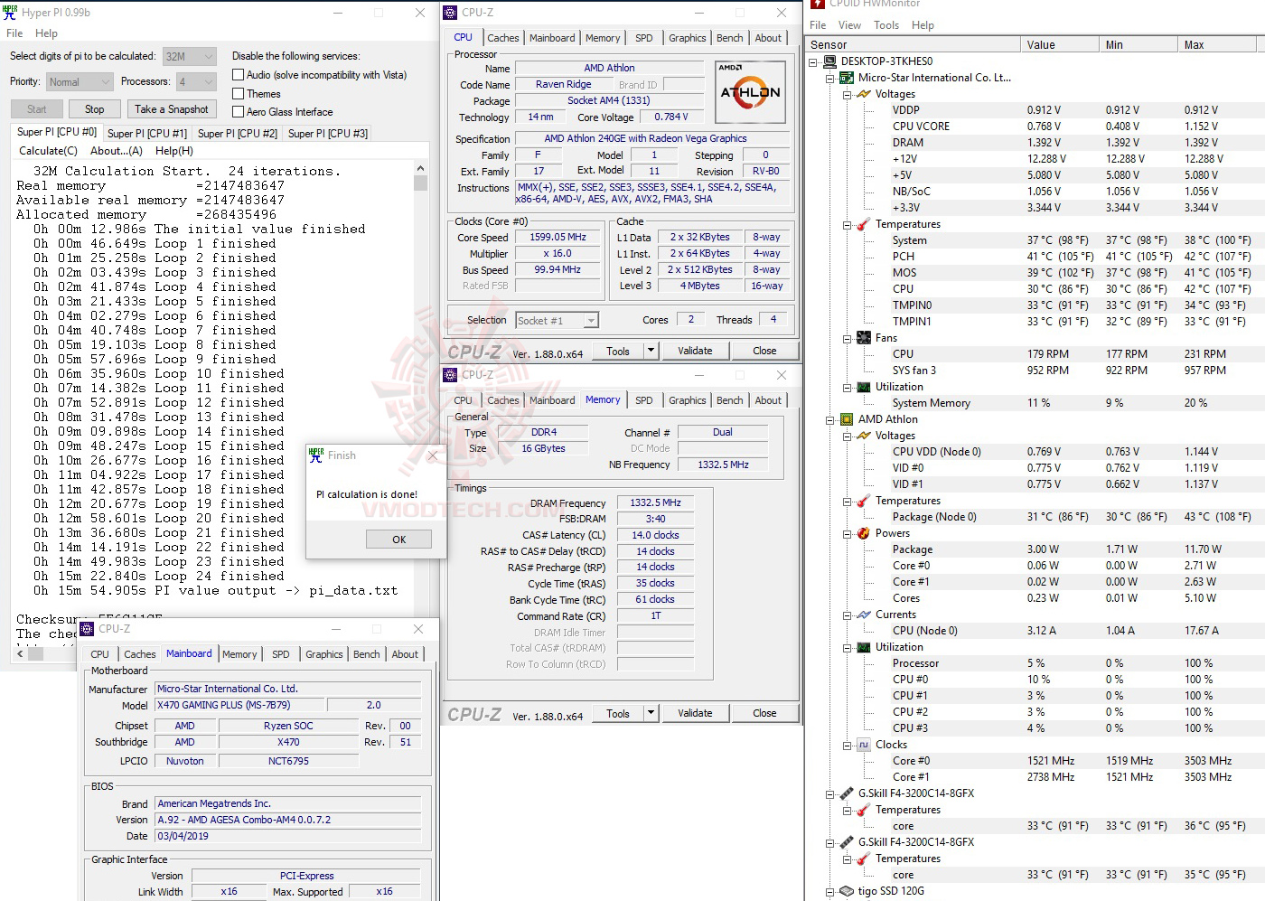Click the CPU-Z Memory window title icon
1265x901 pixels.
click(x=450, y=374)
